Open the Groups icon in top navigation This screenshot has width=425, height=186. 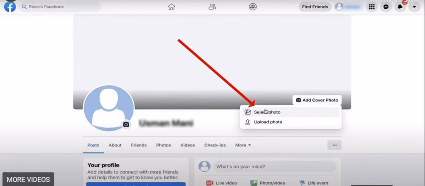pyautogui.click(x=253, y=7)
